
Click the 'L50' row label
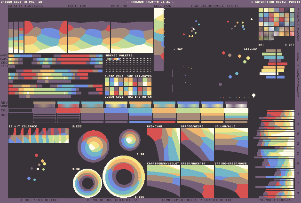point(4,66)
